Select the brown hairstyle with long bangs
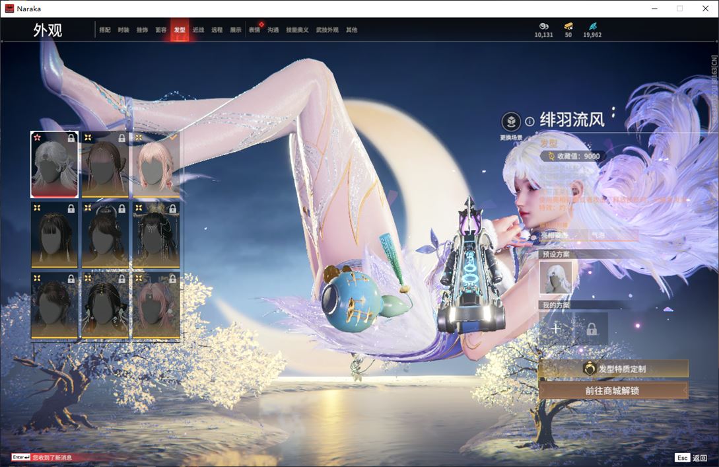The image size is (719, 467). point(105,164)
